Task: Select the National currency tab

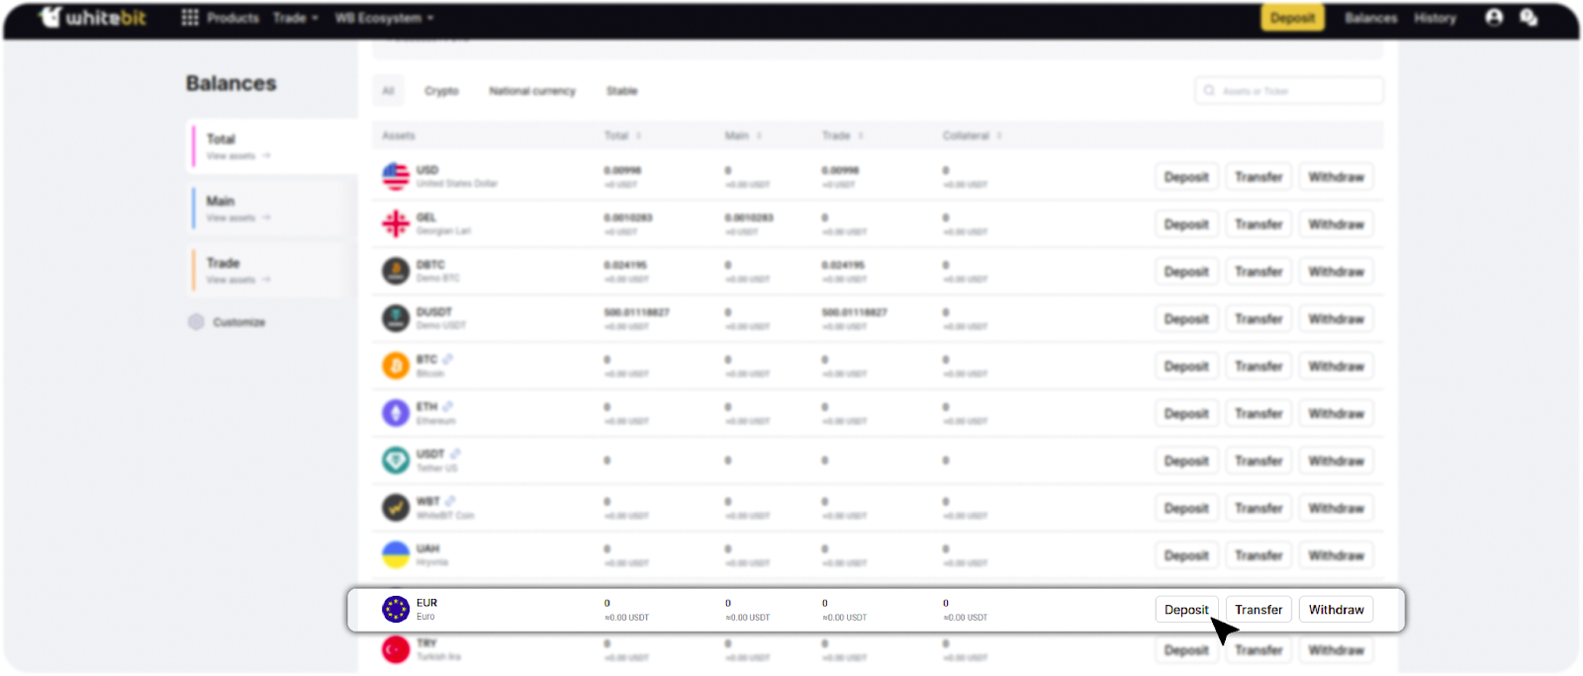Action: click(x=531, y=91)
